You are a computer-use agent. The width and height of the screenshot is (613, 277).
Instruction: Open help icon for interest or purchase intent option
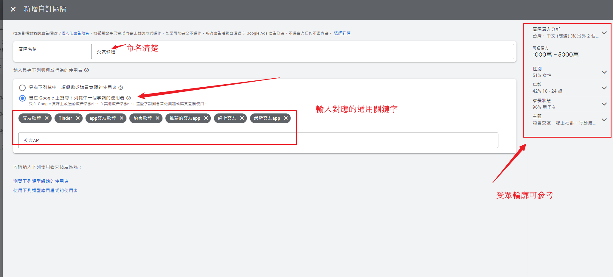tap(121, 88)
